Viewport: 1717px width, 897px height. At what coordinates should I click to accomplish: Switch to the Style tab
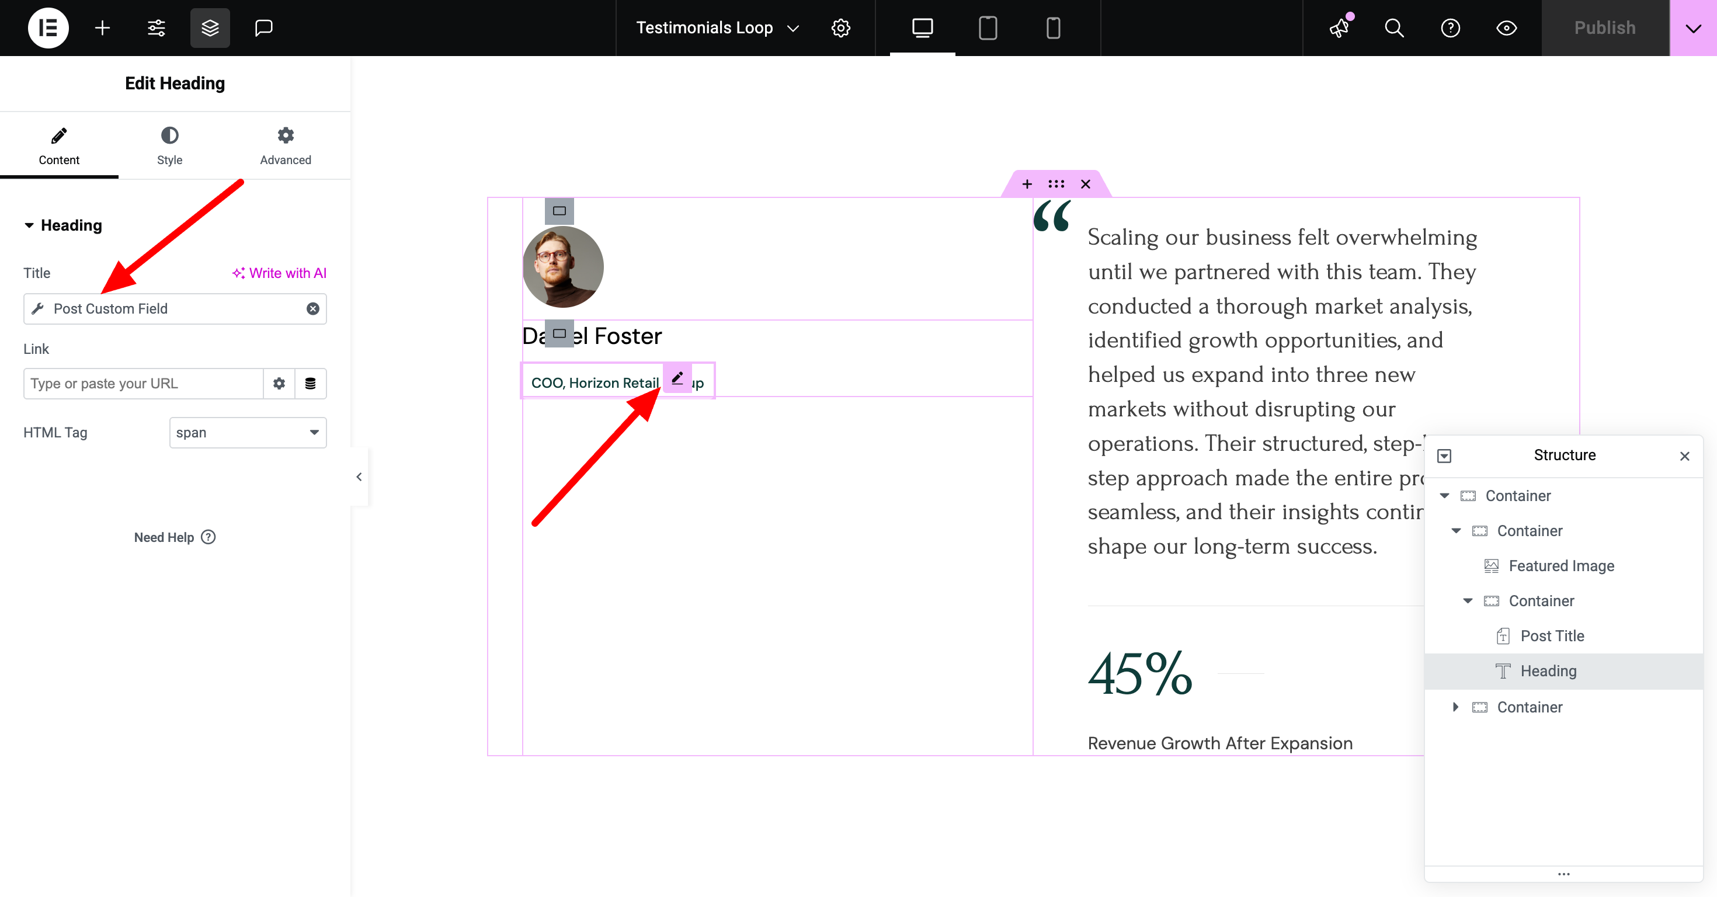pyautogui.click(x=169, y=145)
